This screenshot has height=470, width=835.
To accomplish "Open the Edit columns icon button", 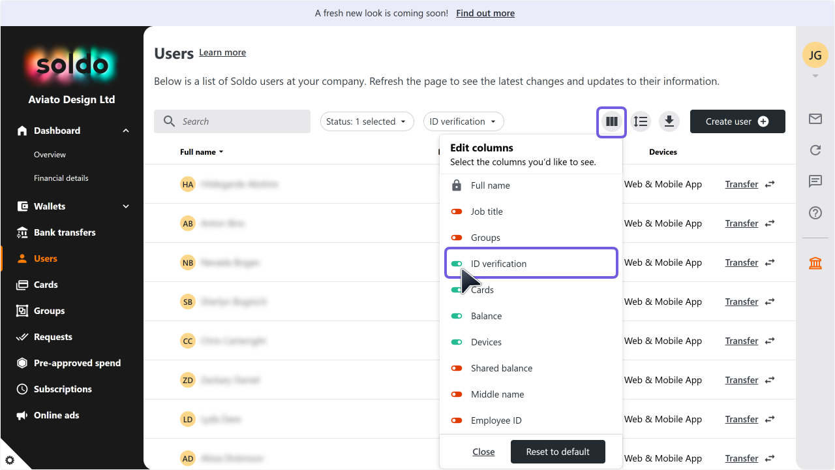I will pos(612,121).
